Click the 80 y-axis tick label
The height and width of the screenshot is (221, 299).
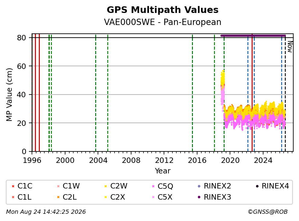pos(21,38)
